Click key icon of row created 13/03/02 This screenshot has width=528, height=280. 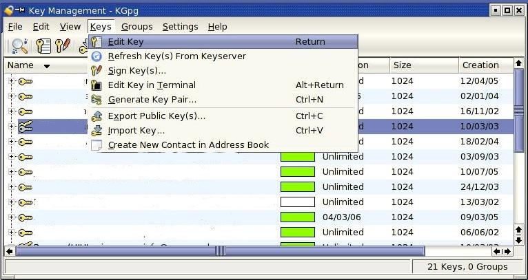click(x=26, y=202)
